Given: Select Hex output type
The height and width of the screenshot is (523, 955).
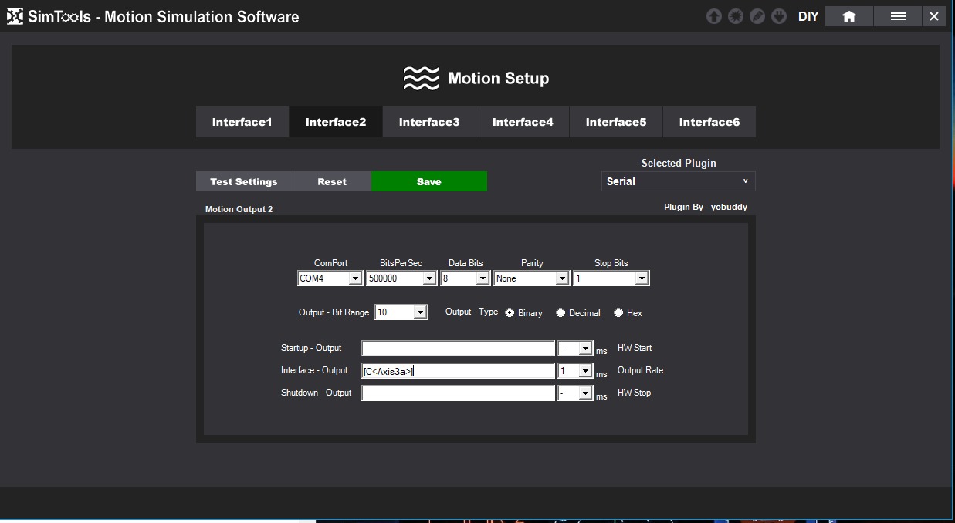Looking at the screenshot, I should tap(618, 312).
